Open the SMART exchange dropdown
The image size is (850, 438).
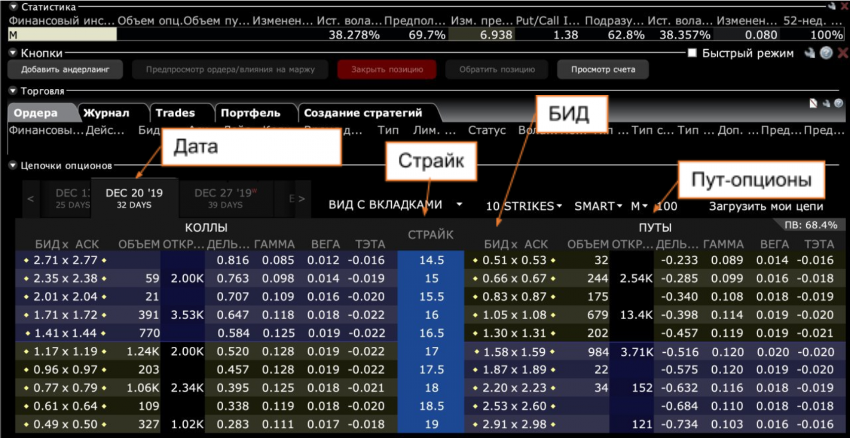click(598, 206)
